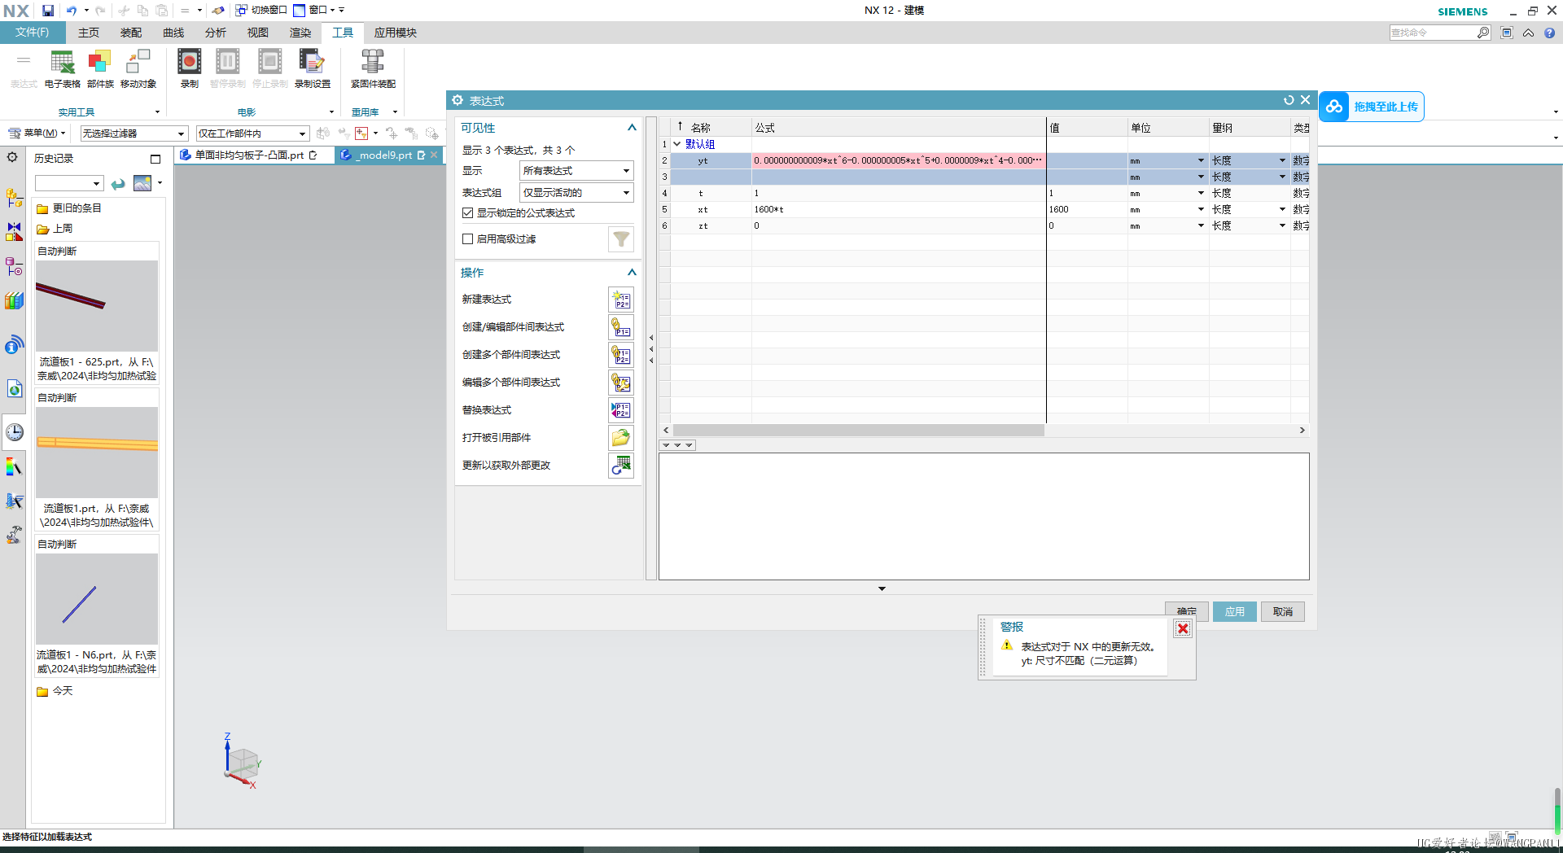The width and height of the screenshot is (1563, 853).
Task: Click the 创建多个部件间表达式 icon
Action: pyautogui.click(x=621, y=355)
